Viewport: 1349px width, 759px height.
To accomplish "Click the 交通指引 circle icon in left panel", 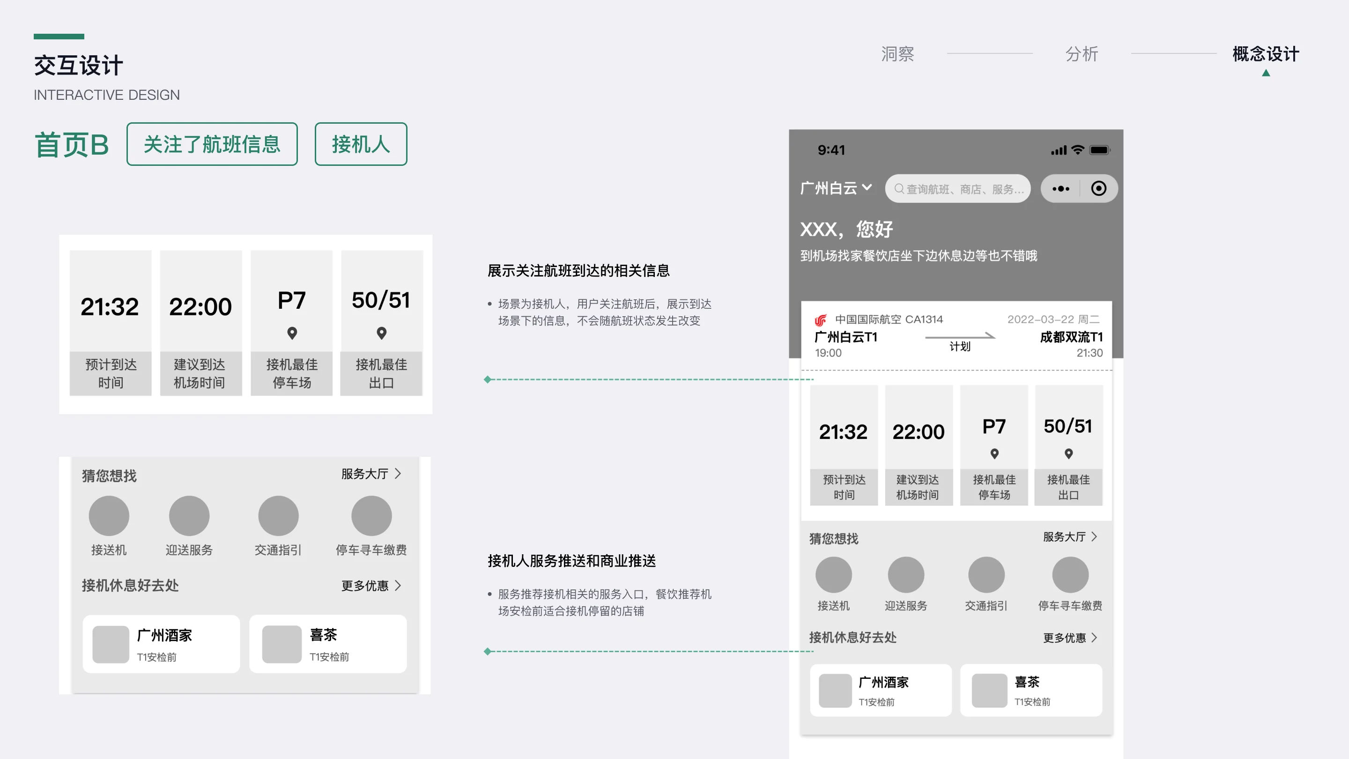I will (x=279, y=516).
